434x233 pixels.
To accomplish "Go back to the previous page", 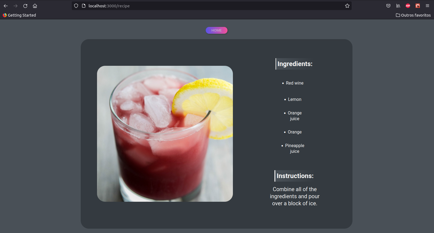I will pos(6,6).
